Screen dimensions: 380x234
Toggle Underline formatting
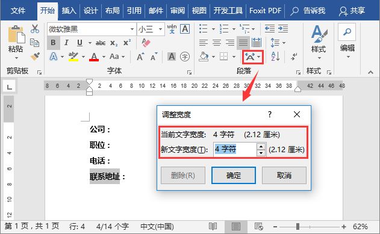(79, 43)
